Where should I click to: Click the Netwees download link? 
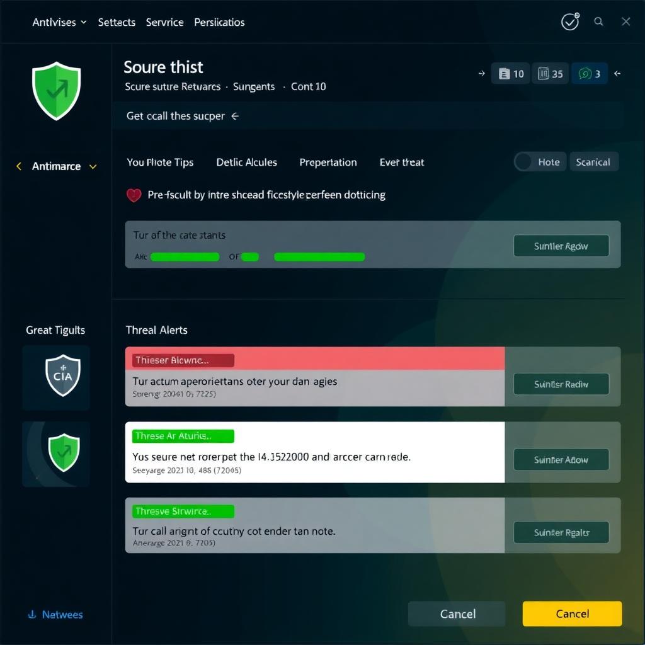[55, 615]
